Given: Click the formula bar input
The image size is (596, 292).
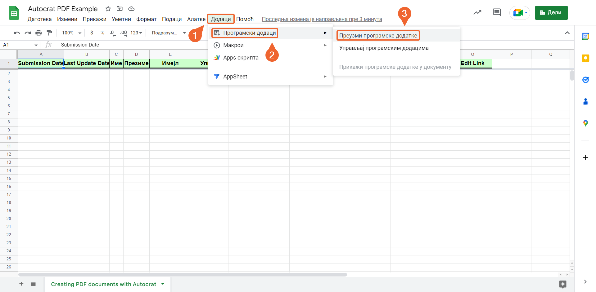Looking at the screenshot, I should pyautogui.click(x=314, y=45).
